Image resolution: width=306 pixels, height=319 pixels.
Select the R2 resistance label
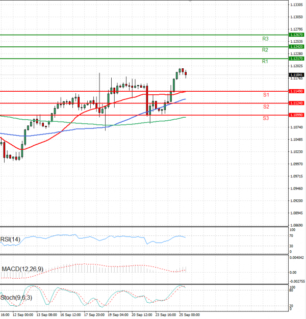pos(265,50)
